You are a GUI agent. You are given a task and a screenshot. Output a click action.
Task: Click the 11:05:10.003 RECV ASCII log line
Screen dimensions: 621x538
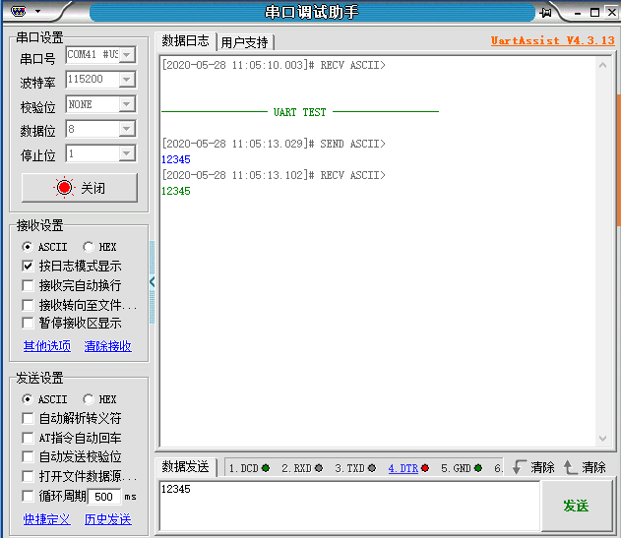(274, 65)
